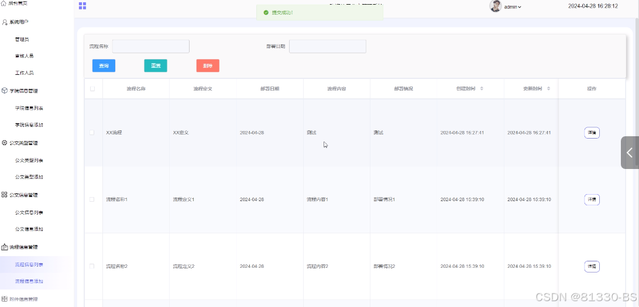
Task: Click the 流程定义2 cell
Action: pyautogui.click(x=203, y=266)
